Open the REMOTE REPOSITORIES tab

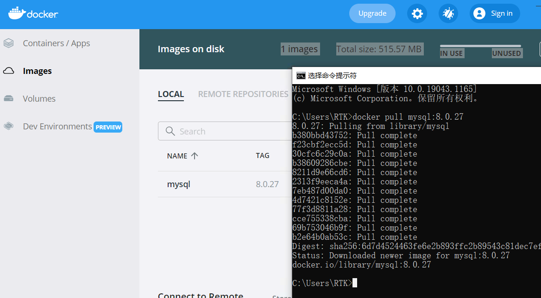click(243, 94)
